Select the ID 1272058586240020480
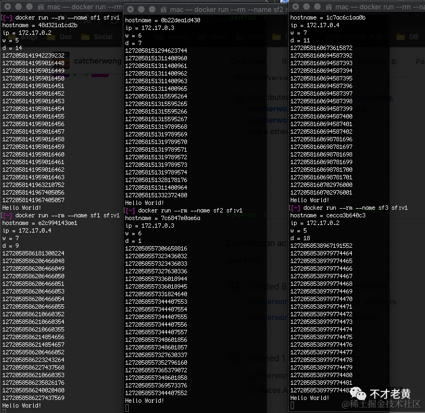The image size is (425, 413). [33, 390]
